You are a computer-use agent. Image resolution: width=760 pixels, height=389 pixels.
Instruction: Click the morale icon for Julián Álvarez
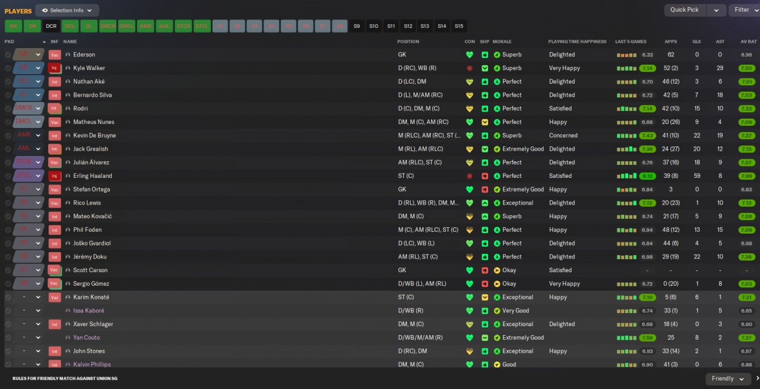pos(497,162)
